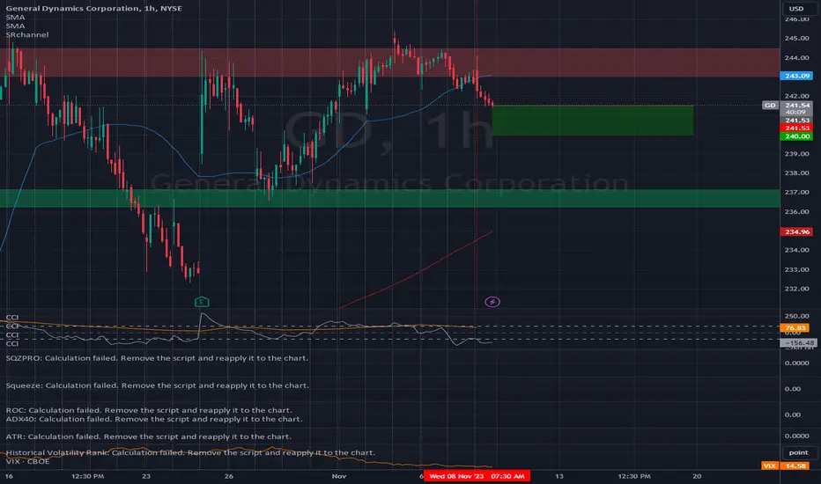Click the 250.00 CCI scale label
This screenshot has height=484, width=821.
pos(796,316)
